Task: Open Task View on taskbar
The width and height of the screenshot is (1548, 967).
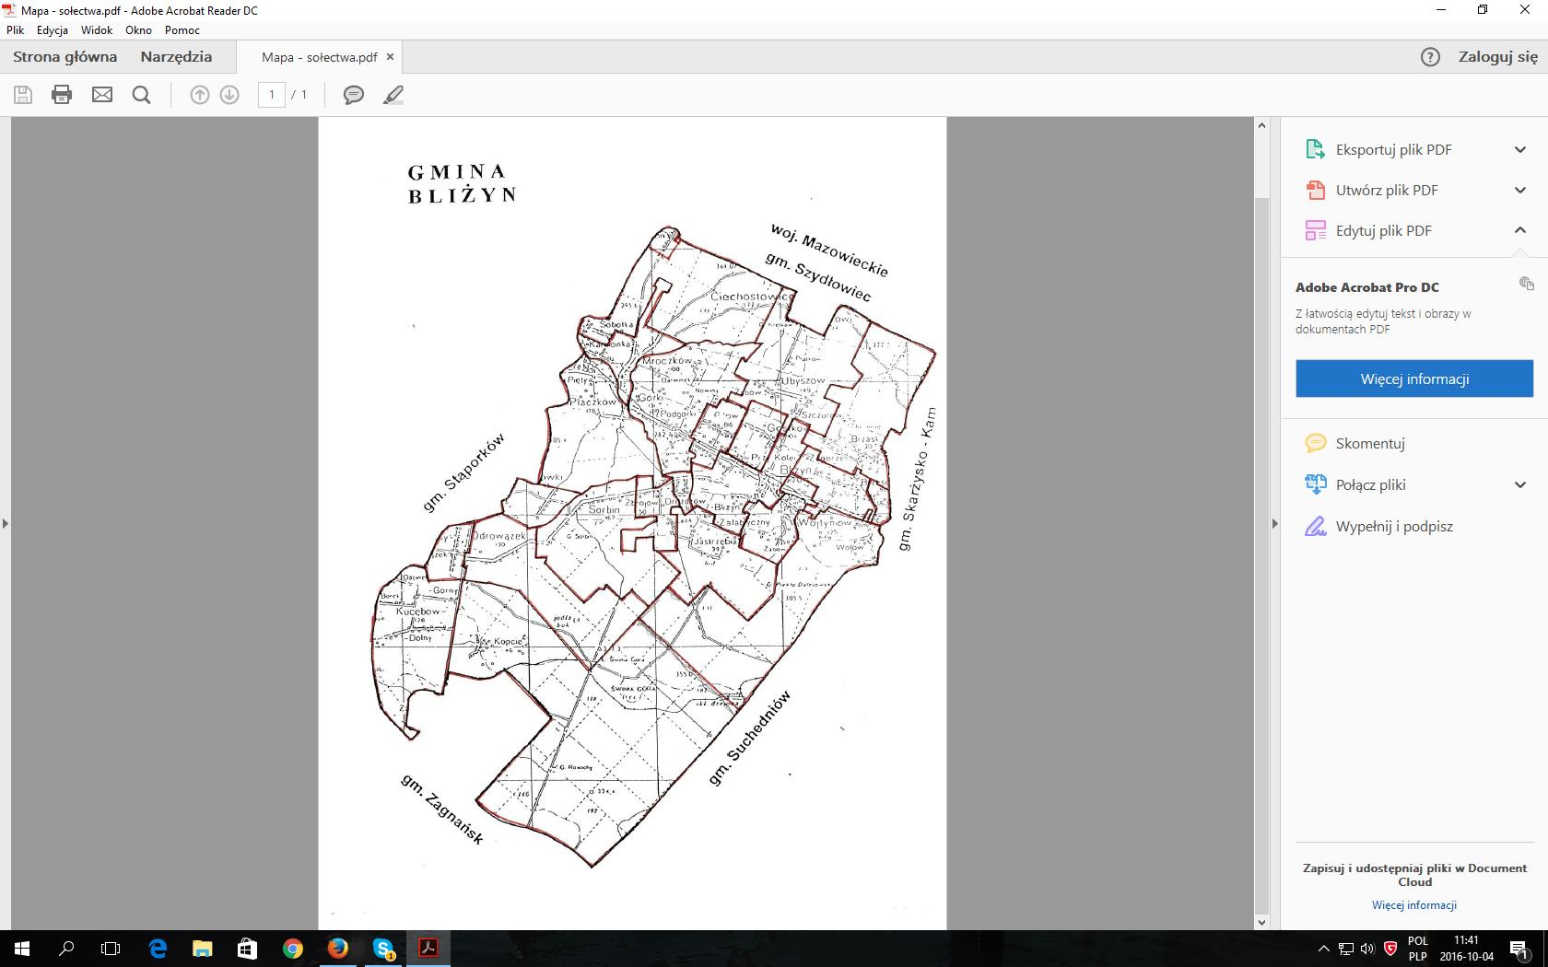Action: pyautogui.click(x=111, y=949)
